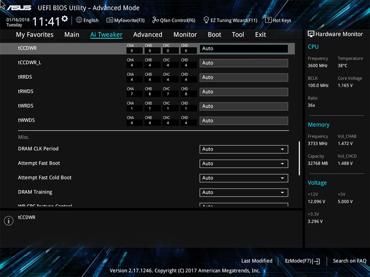The image size is (370, 277).
Task: Click the Core Voltage 1.165 V value
Action: (345, 86)
